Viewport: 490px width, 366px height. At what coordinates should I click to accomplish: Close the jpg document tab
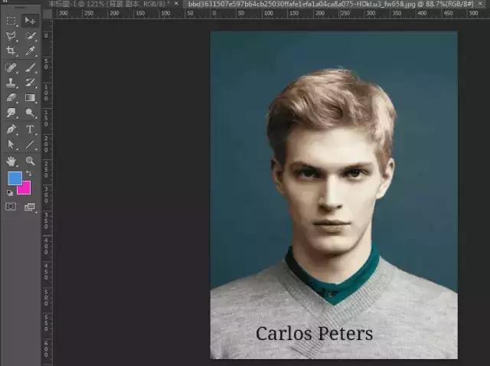coord(480,3)
